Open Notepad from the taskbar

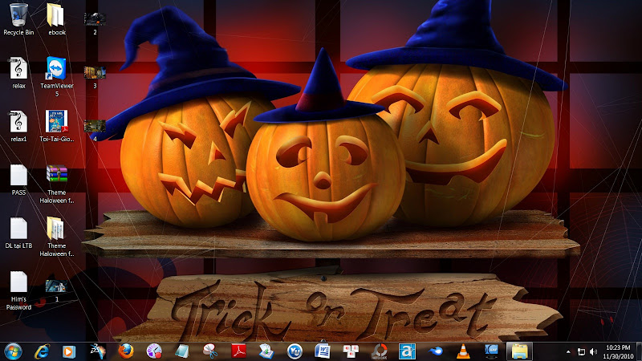click(182, 351)
